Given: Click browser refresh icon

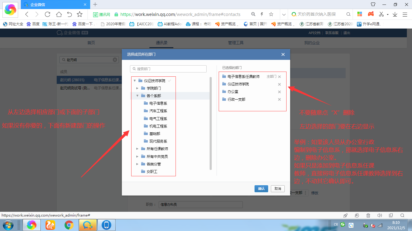Looking at the screenshot, I should click(x=47, y=14).
